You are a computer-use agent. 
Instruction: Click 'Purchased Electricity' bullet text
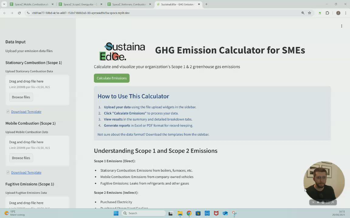pyautogui.click(x=116, y=202)
